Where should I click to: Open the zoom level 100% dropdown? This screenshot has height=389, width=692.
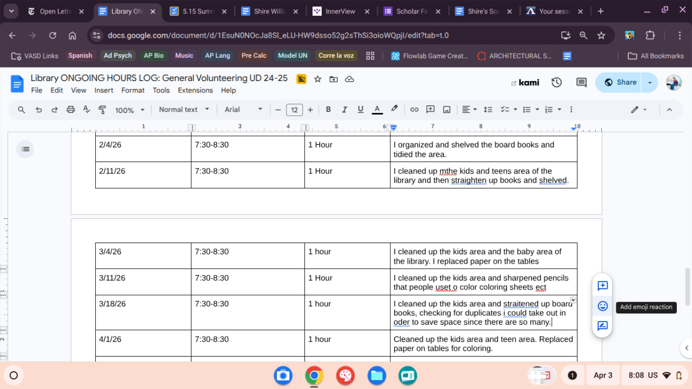coord(130,110)
